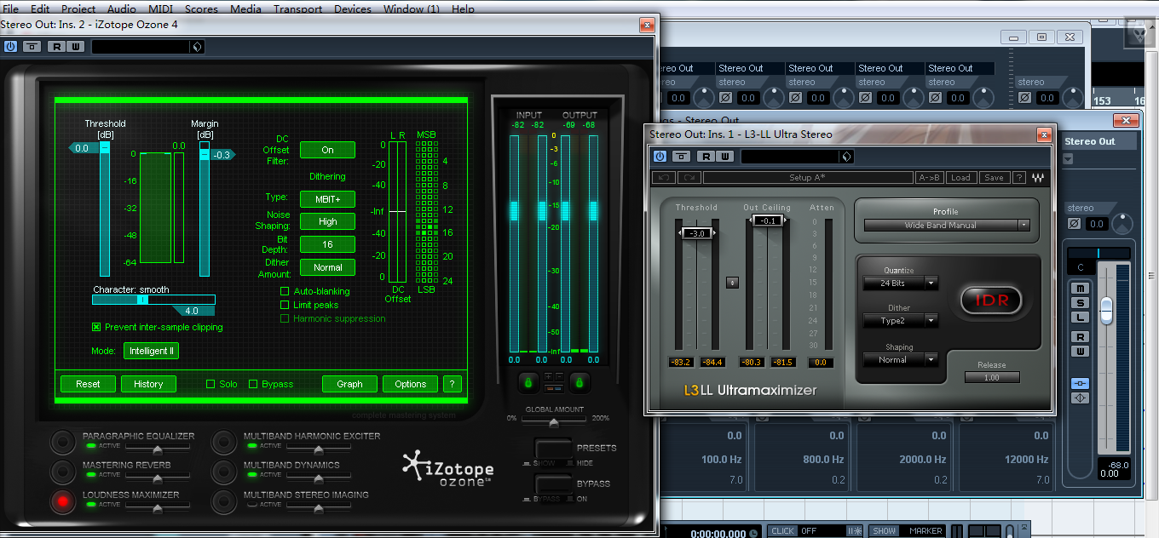Click Ozone 4 plugin preset management icon

point(198,47)
